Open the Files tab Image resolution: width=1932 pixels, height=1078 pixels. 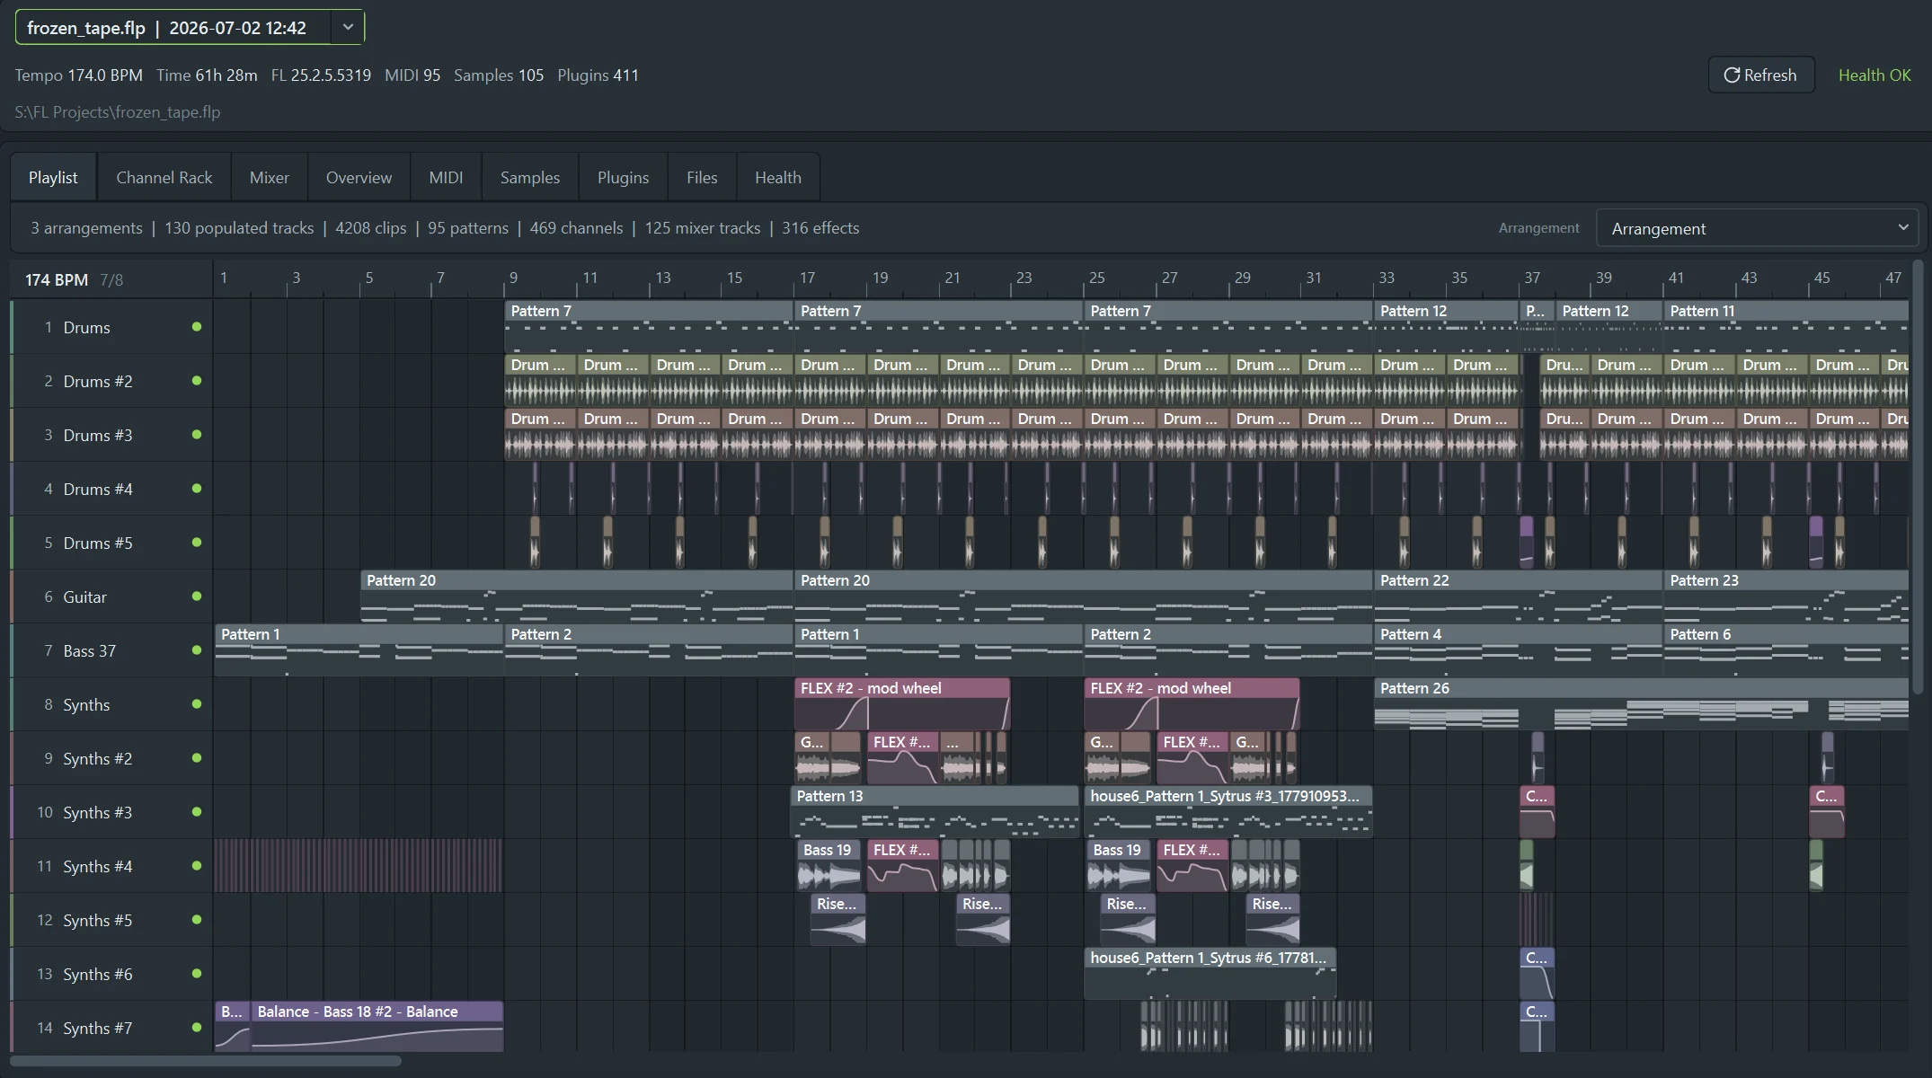[x=702, y=177]
